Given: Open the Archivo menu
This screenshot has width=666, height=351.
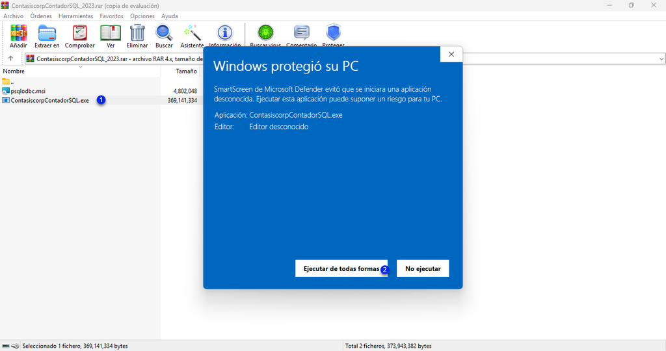Looking at the screenshot, I should [x=13, y=16].
